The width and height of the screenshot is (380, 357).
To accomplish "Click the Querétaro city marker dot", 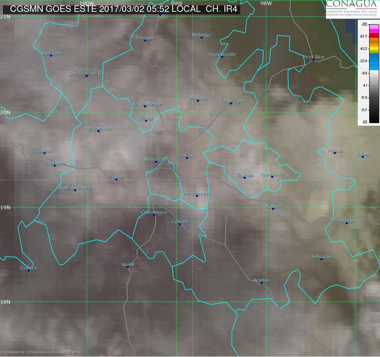I will click(x=51, y=56).
